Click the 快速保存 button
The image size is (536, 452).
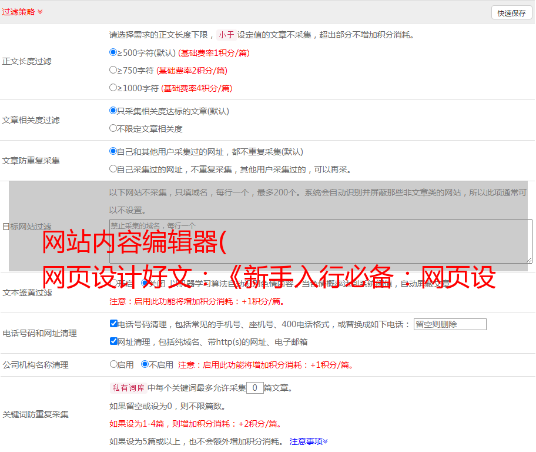(511, 13)
